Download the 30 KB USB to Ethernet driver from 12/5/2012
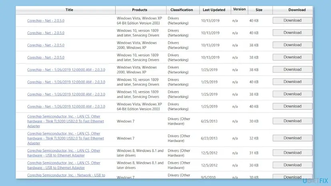Screen dimensions: 331x186 coord(292,165)
